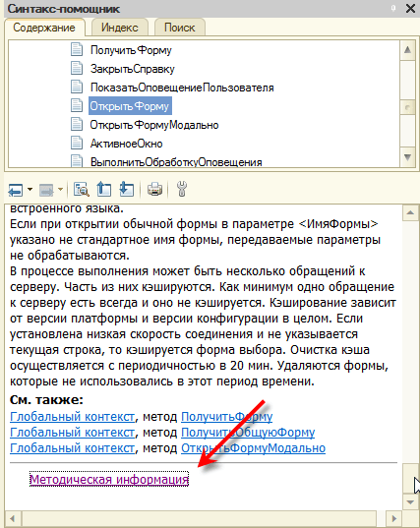Click the См. также: heading text

point(46,400)
